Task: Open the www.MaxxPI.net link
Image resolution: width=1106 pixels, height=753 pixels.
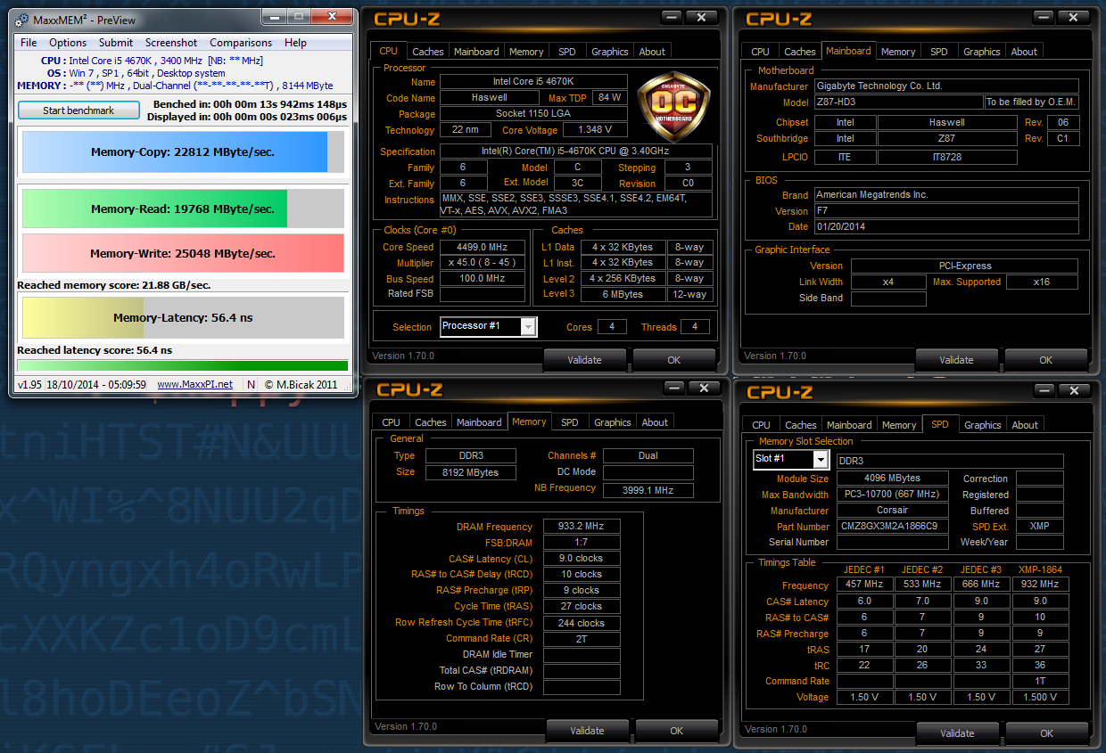Action: pyautogui.click(x=194, y=385)
